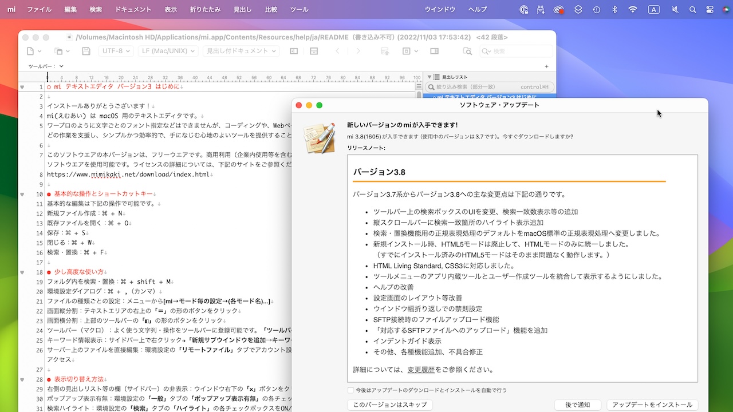Collapse the 見出しリスト disclosure triangle

pos(429,77)
